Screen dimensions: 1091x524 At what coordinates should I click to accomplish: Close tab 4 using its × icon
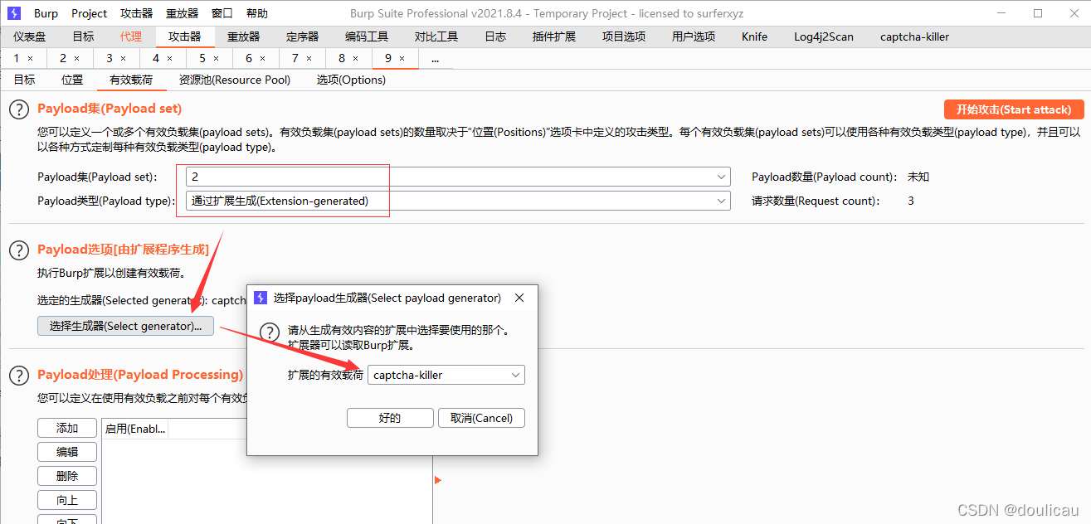170,59
